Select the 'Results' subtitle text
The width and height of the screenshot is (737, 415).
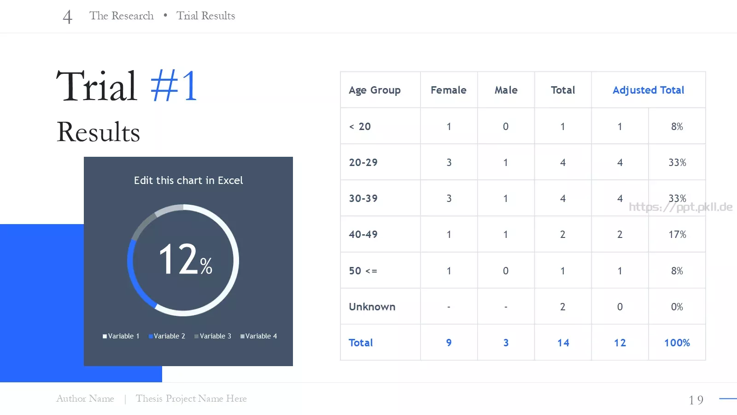coord(98,132)
